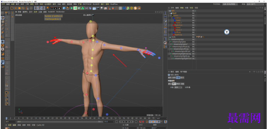Click the timeline preview range slider
Image resolution: width=267 pixels, height=129 pixels.
pyautogui.click(x=60, y=122)
